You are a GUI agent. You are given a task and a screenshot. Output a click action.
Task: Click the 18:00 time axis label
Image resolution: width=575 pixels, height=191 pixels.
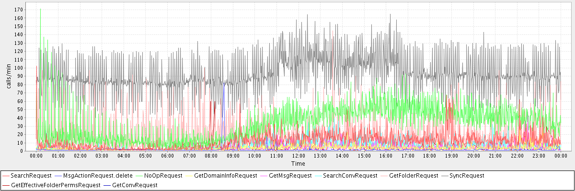429,156
